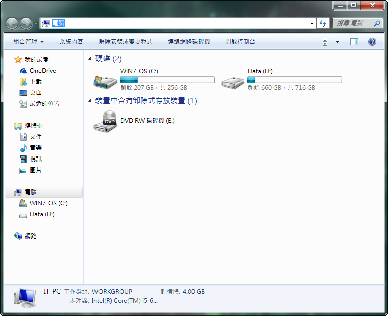This screenshot has height=316, width=388.
Task: Open the 組合管理 dropdown menu
Action: point(29,42)
